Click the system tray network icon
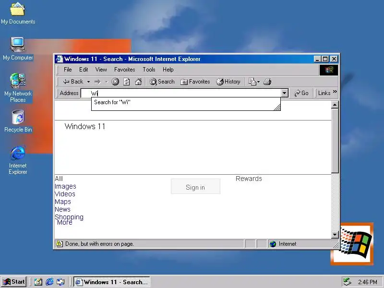 point(347,282)
